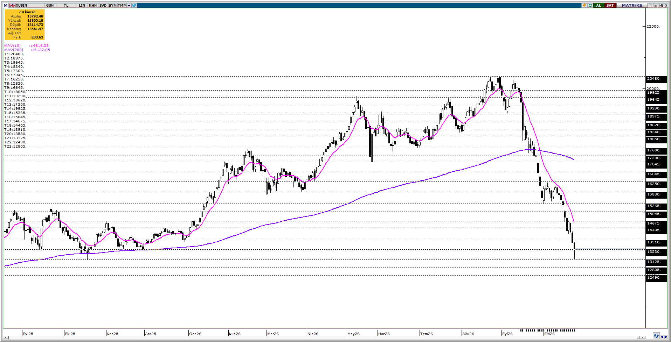Click the May26 date axis label
Viewport: 671px width, 342px height.
coord(354,334)
